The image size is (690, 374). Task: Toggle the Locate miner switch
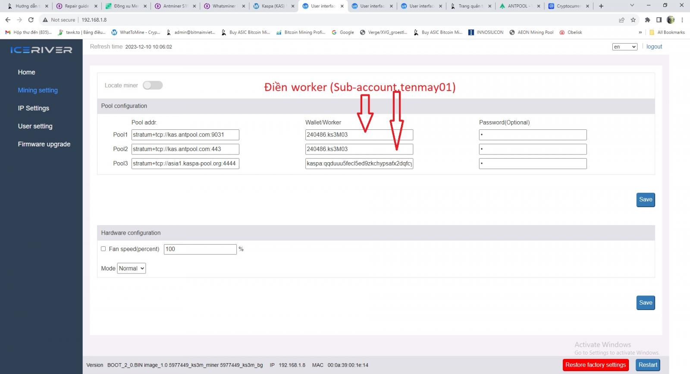153,85
